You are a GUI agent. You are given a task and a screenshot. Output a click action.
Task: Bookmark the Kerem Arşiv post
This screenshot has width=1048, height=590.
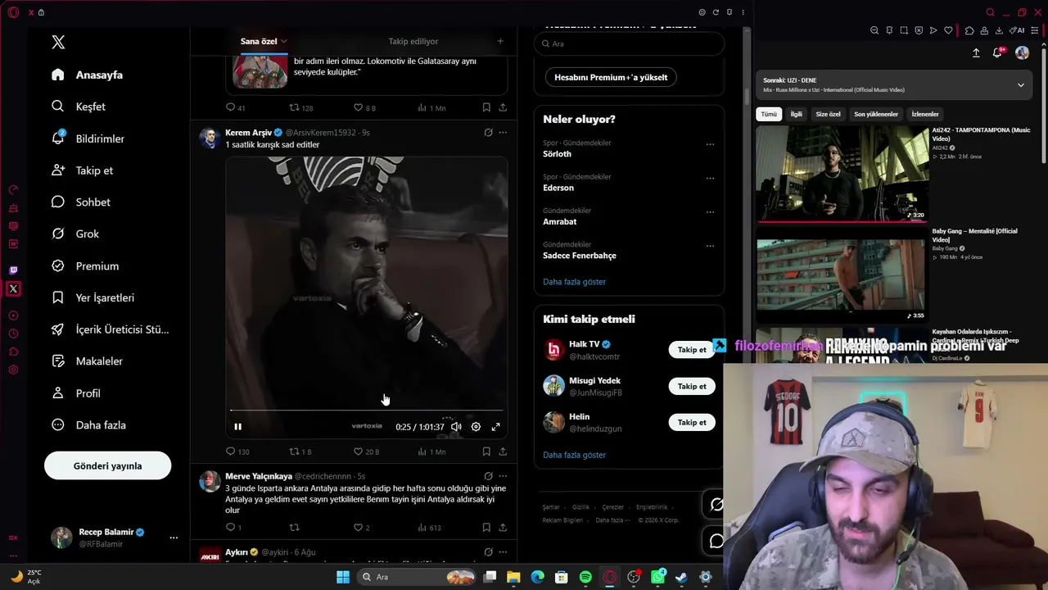point(486,452)
